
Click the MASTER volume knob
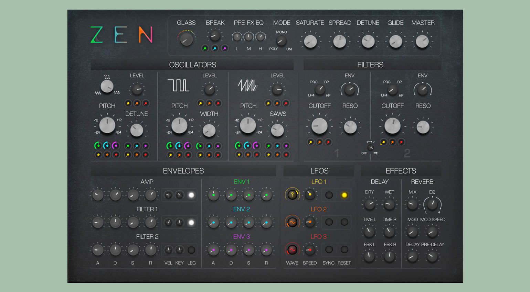422,42
